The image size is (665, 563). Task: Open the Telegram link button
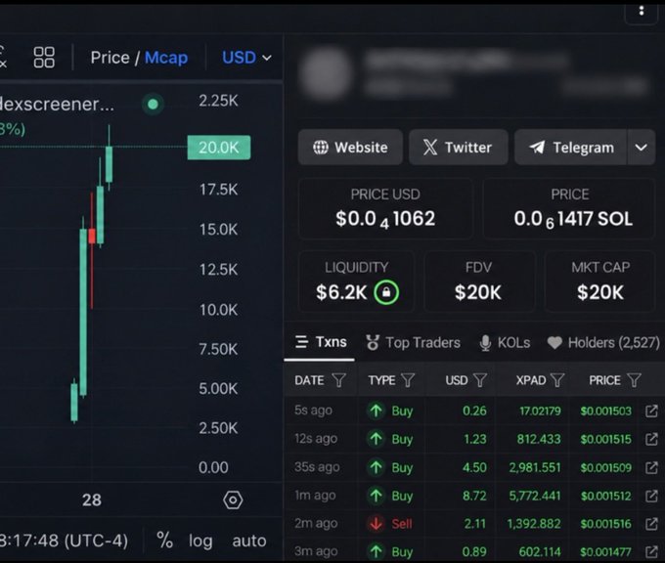click(570, 148)
